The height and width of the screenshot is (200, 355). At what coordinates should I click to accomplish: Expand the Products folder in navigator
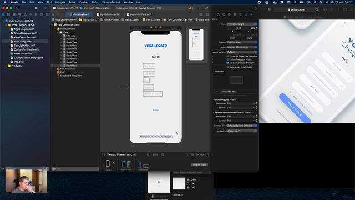pos(6,66)
